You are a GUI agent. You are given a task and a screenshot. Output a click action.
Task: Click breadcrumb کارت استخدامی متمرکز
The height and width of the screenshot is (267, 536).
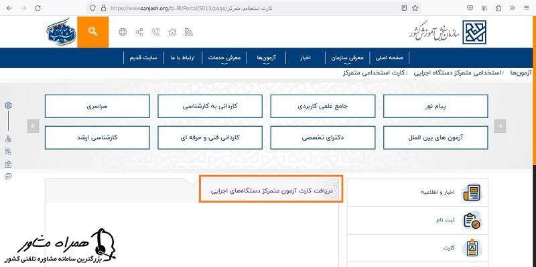[x=374, y=73]
